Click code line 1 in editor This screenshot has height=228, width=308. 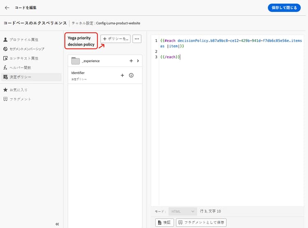(231, 43)
